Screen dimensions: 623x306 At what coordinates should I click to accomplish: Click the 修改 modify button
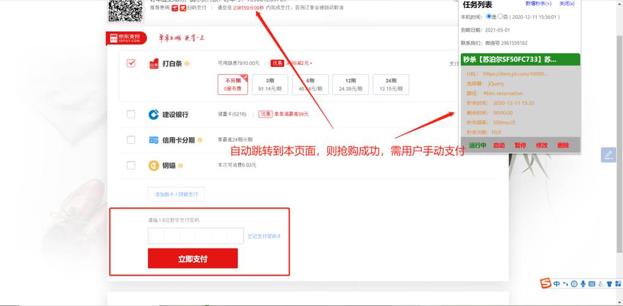542,146
